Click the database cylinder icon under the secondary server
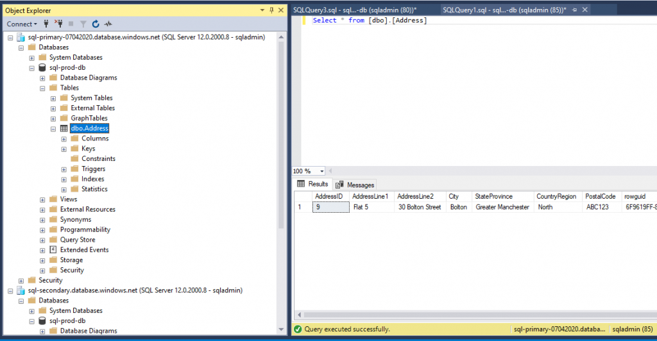 [x=42, y=321]
